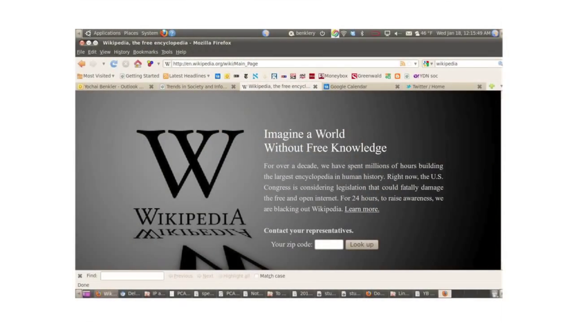This screenshot has width=574, height=323.
Task: Click the battery indicator icon
Action: [375, 33]
